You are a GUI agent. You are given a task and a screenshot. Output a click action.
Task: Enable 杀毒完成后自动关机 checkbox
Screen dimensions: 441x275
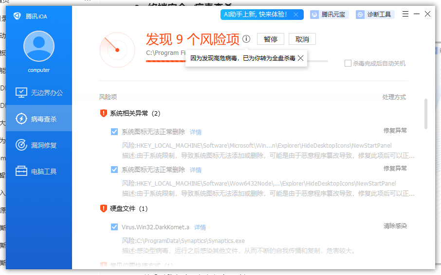coord(348,63)
